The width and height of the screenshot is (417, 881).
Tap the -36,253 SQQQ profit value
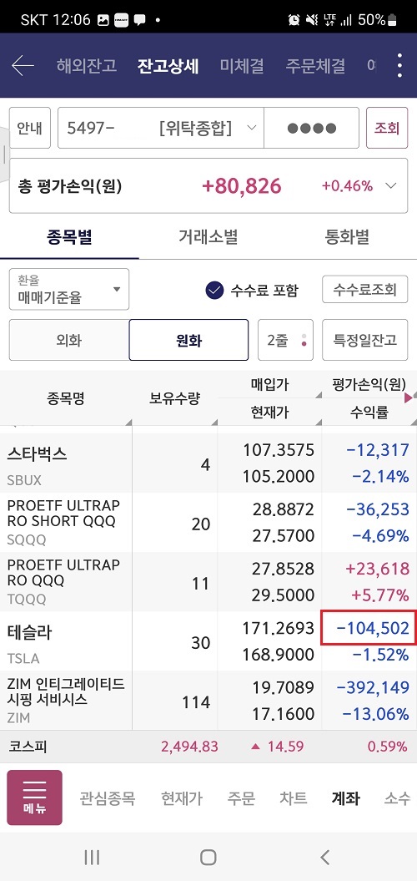(377, 509)
